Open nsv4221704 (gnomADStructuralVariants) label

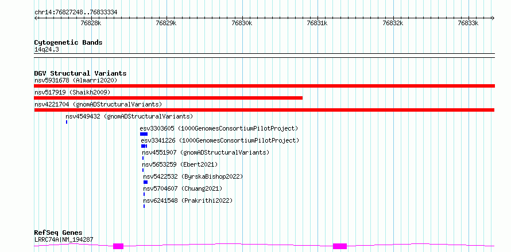click(98, 104)
